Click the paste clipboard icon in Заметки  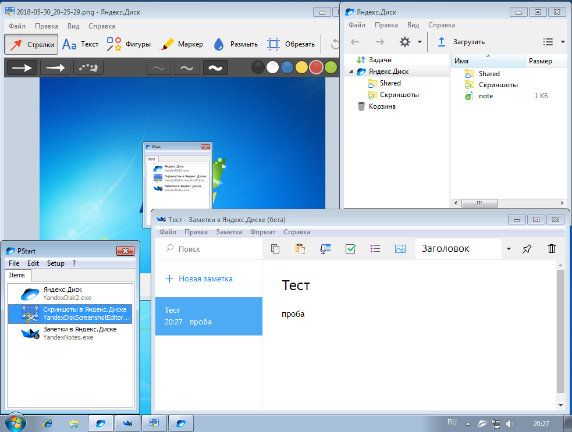[x=300, y=249]
